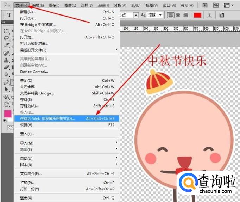Open the 分析(A) menu

tap(120, 5)
